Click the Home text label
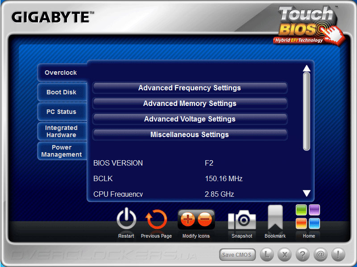Viewport: 357px width, 267px height. tap(309, 236)
